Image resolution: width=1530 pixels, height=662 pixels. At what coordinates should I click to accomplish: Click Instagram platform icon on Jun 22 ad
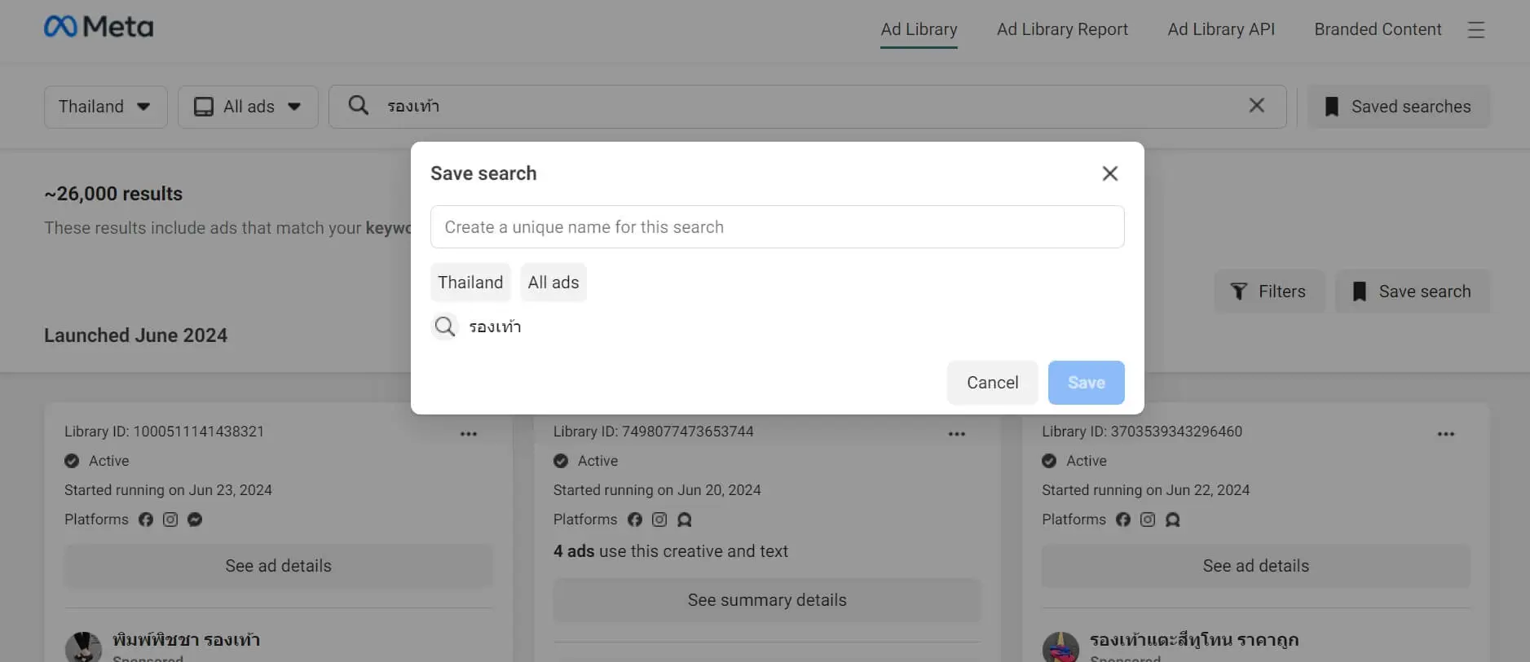point(1148,520)
